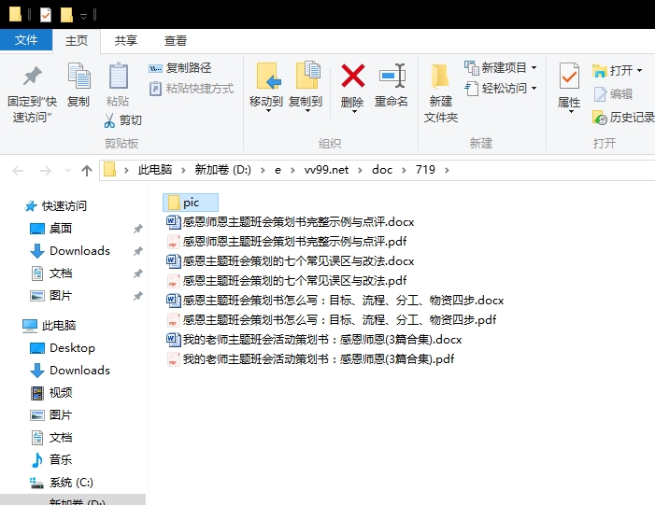Open 系统 (C:) drive in sidebar
Viewport: 655px width, 505px height.
coord(62,483)
